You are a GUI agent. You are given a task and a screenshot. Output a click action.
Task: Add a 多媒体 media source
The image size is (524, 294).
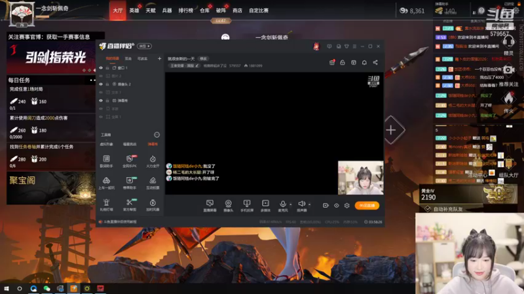[x=265, y=206]
